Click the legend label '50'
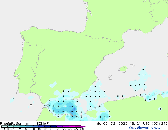Viewport: 168px width, 130px height. click(x=82, y=129)
